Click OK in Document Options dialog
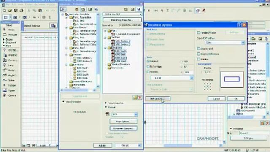Image resolution: width=270 pixels, height=152 pixels. tap(236, 98)
